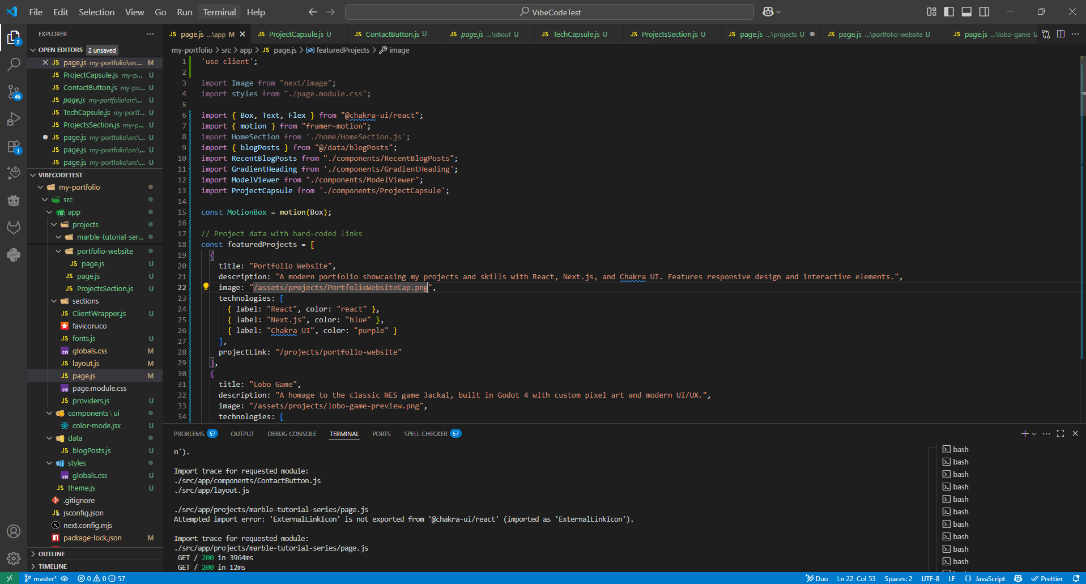Click the notifications bell in status bar
Screen dimensions: 1086x584
click(1076, 578)
